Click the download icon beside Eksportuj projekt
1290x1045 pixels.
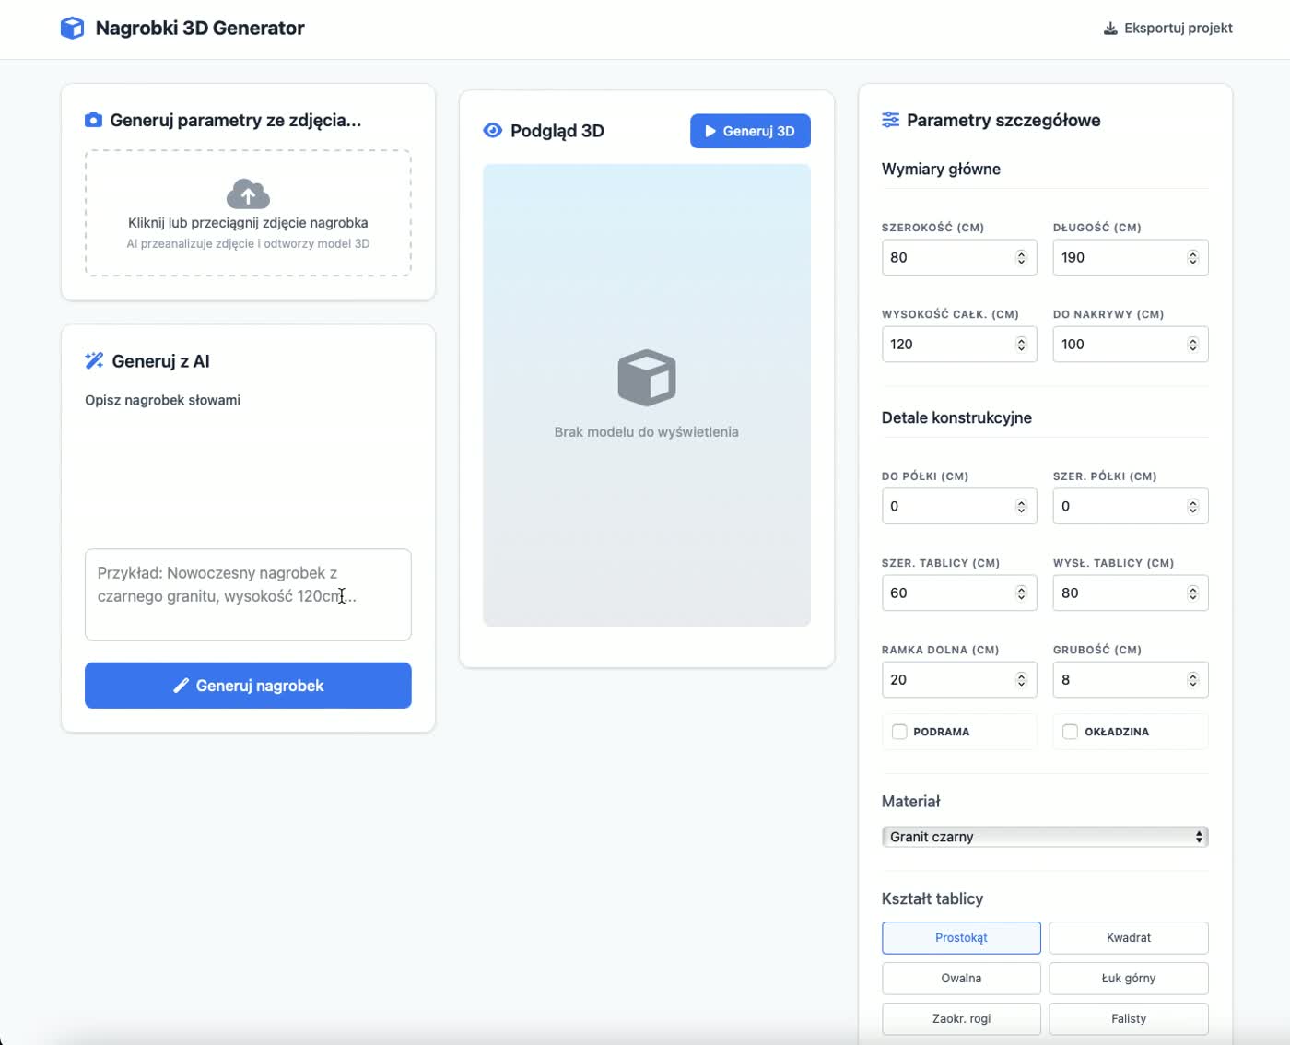coord(1110,28)
